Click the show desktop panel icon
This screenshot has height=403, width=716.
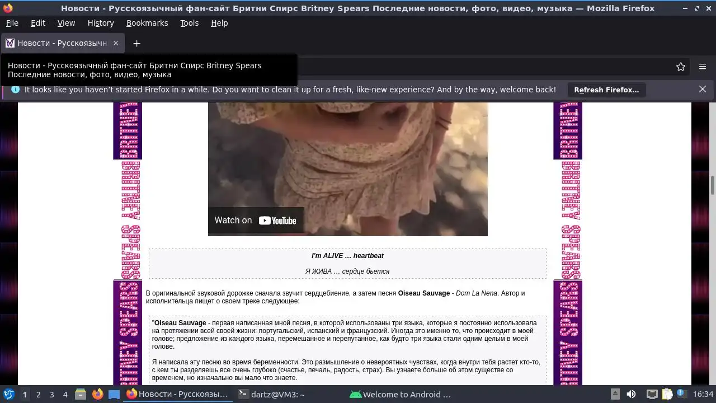point(114,394)
